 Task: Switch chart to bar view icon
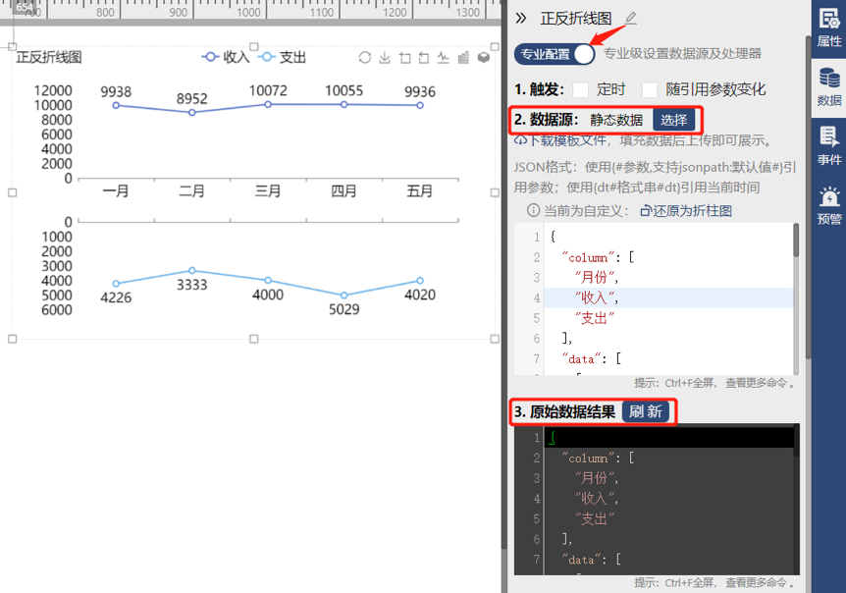click(463, 58)
